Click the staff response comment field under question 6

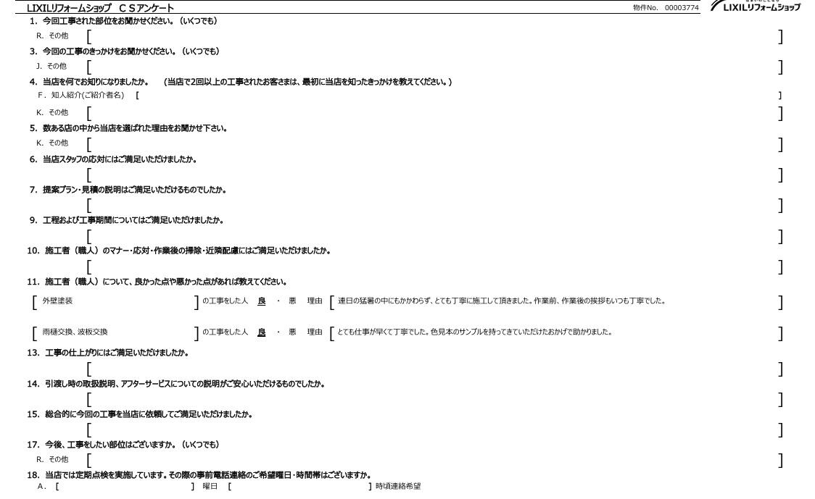(x=434, y=175)
